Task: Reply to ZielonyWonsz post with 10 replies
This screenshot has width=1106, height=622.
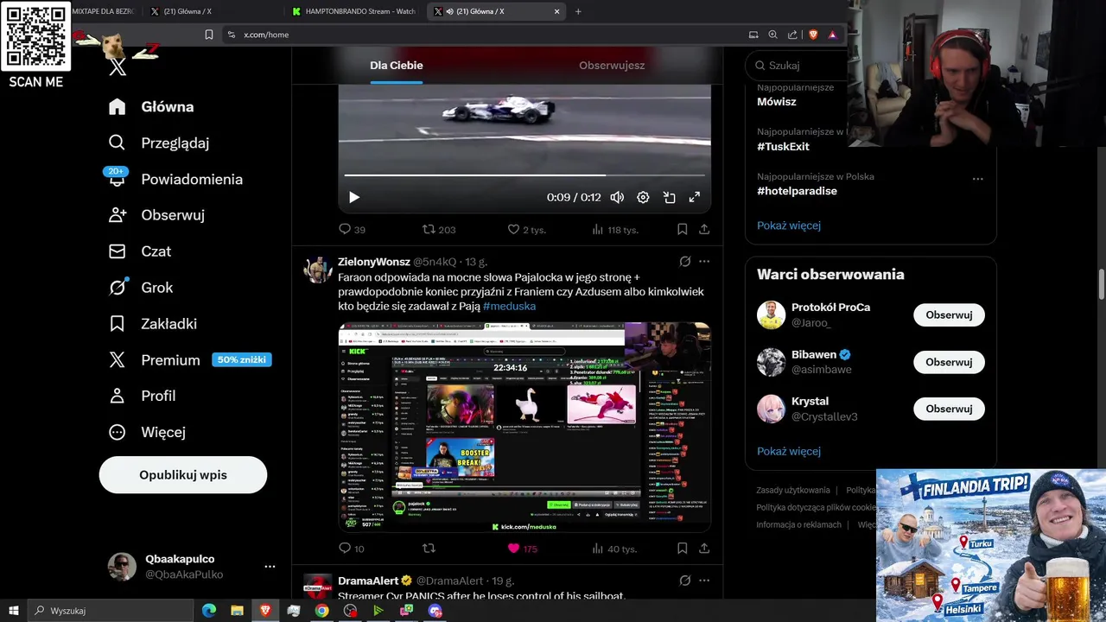Action: pos(351,548)
